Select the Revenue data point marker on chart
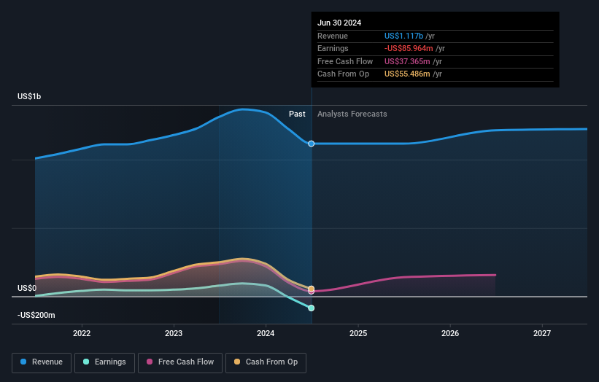The width and height of the screenshot is (599, 382). tap(312, 144)
